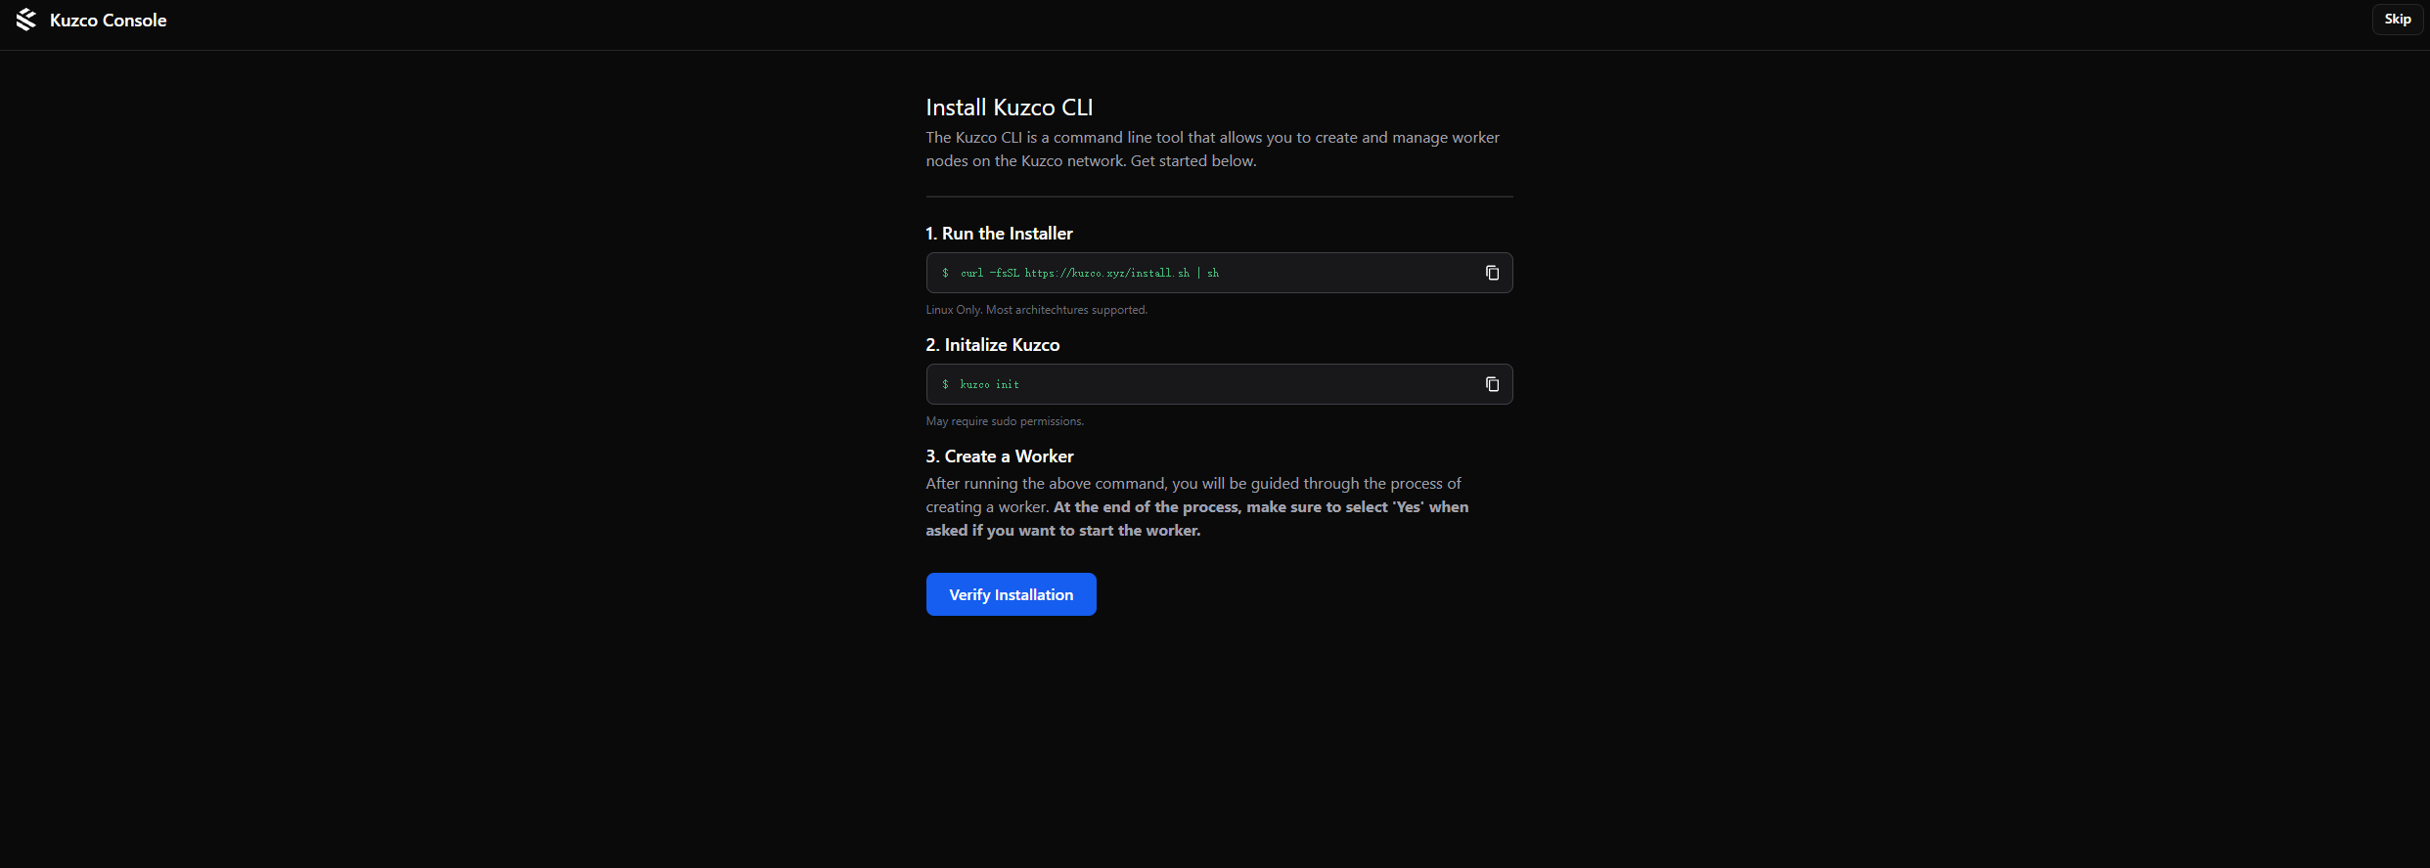Select the 'kuzco init' command text
The height and width of the screenshot is (868, 2430).
989,385
